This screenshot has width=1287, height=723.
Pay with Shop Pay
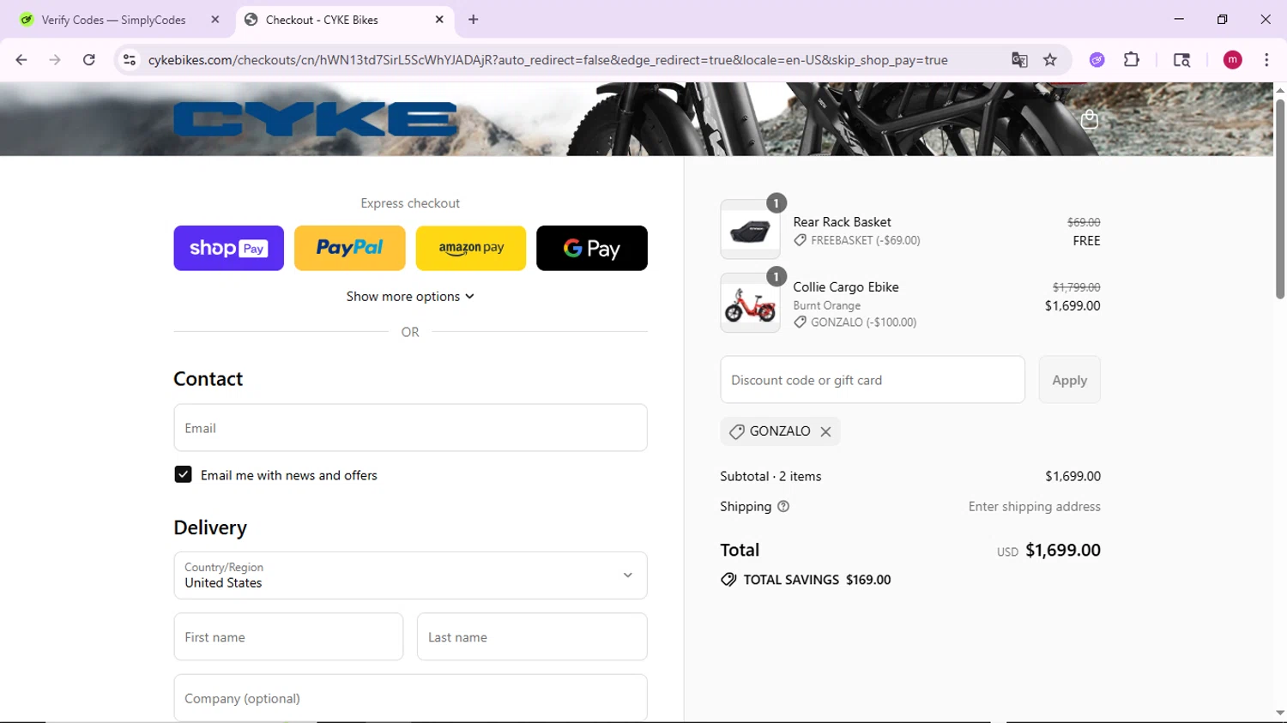point(228,249)
